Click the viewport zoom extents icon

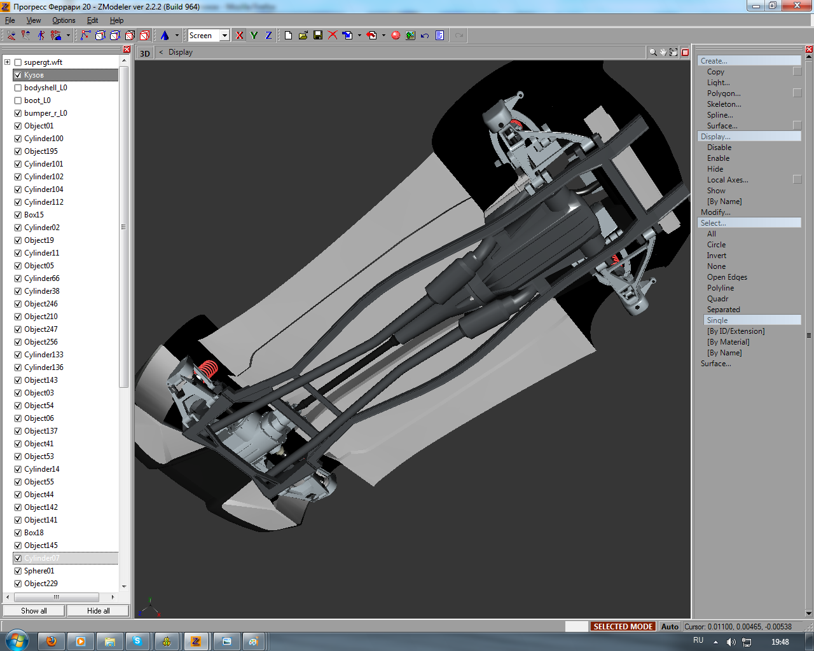[673, 52]
